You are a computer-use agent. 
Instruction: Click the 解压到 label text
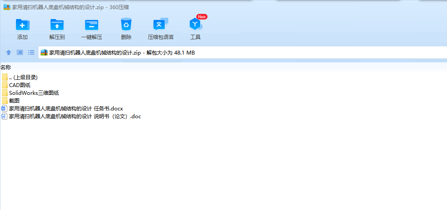[x=57, y=37]
